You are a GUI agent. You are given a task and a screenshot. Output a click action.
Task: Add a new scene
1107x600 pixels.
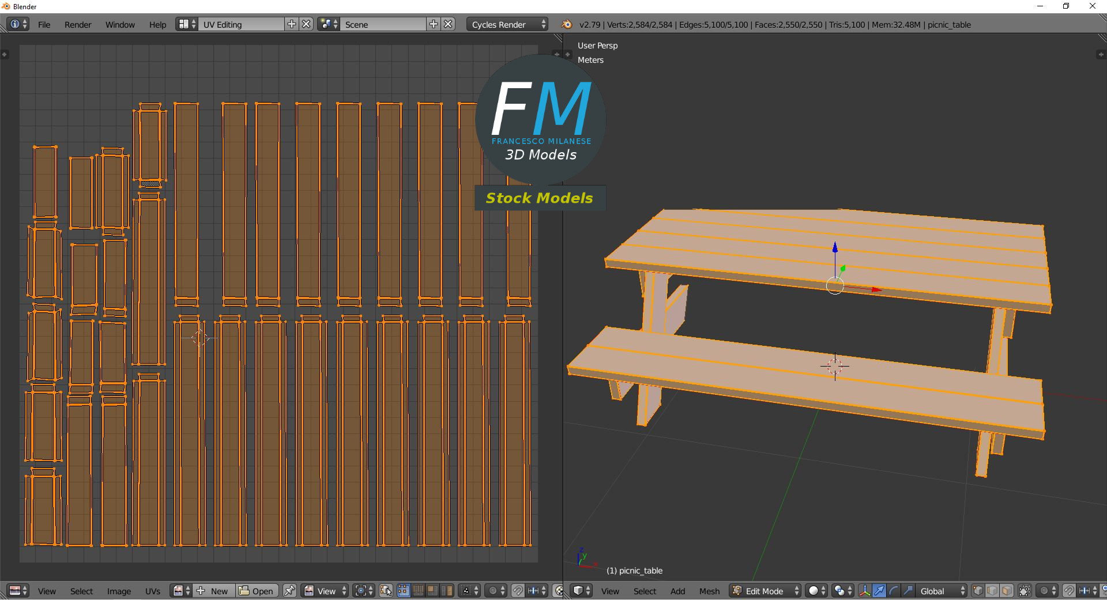pyautogui.click(x=434, y=24)
